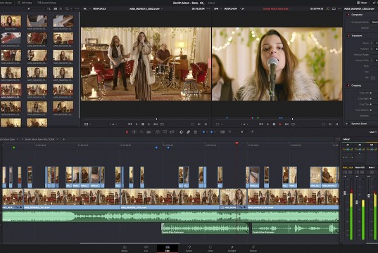This screenshot has width=378, height=253.
Task: Play the source viewer clip forward
Action: (149, 124)
